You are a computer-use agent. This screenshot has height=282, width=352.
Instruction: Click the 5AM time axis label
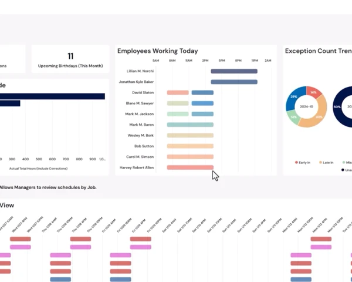[x=156, y=61]
